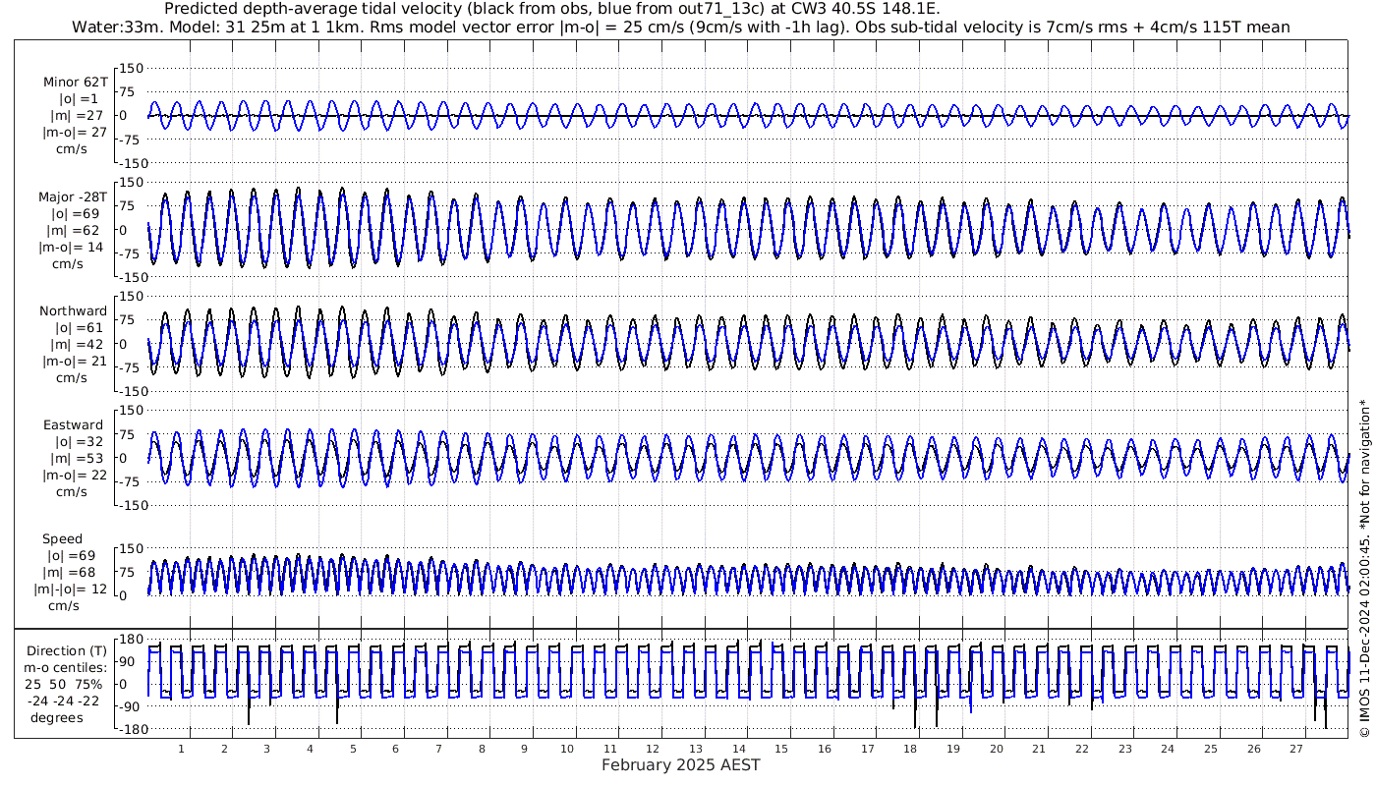The height and width of the screenshot is (786, 1376).
Task: Click the '25 50 75%' centile header
Action: tap(64, 685)
